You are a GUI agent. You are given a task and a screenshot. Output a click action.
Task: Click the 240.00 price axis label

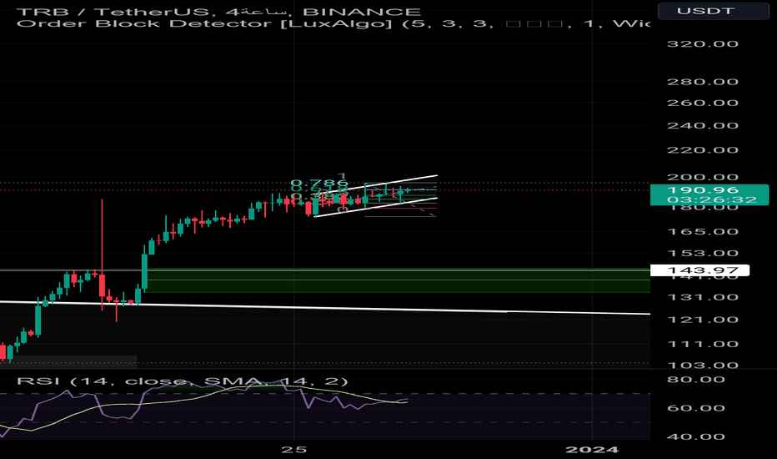(703, 125)
